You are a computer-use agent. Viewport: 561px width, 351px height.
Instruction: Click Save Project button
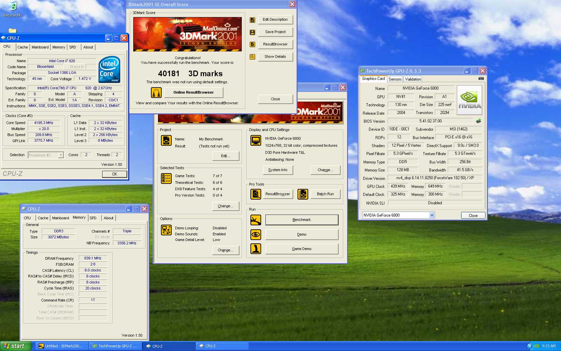[x=275, y=32]
